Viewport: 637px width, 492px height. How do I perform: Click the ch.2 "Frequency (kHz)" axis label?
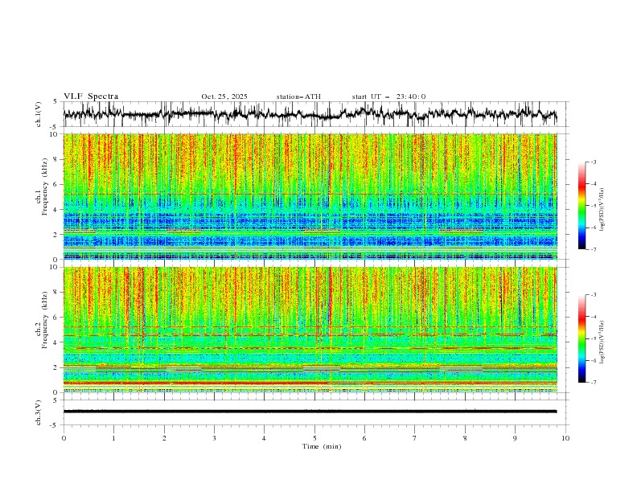click(x=45, y=320)
